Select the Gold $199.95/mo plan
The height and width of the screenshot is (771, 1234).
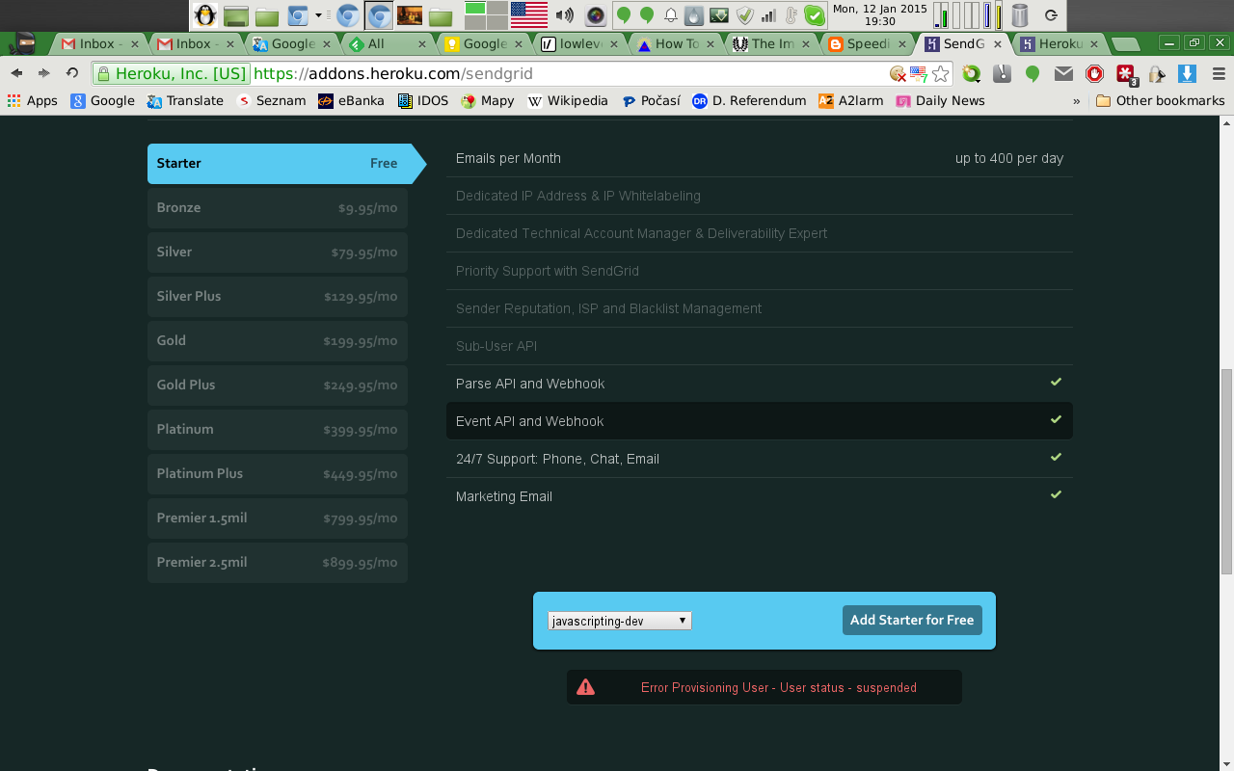278,340
